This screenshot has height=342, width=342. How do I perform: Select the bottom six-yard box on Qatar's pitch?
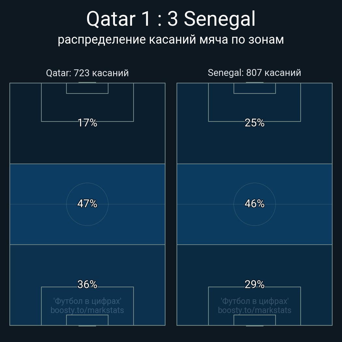point(87,320)
